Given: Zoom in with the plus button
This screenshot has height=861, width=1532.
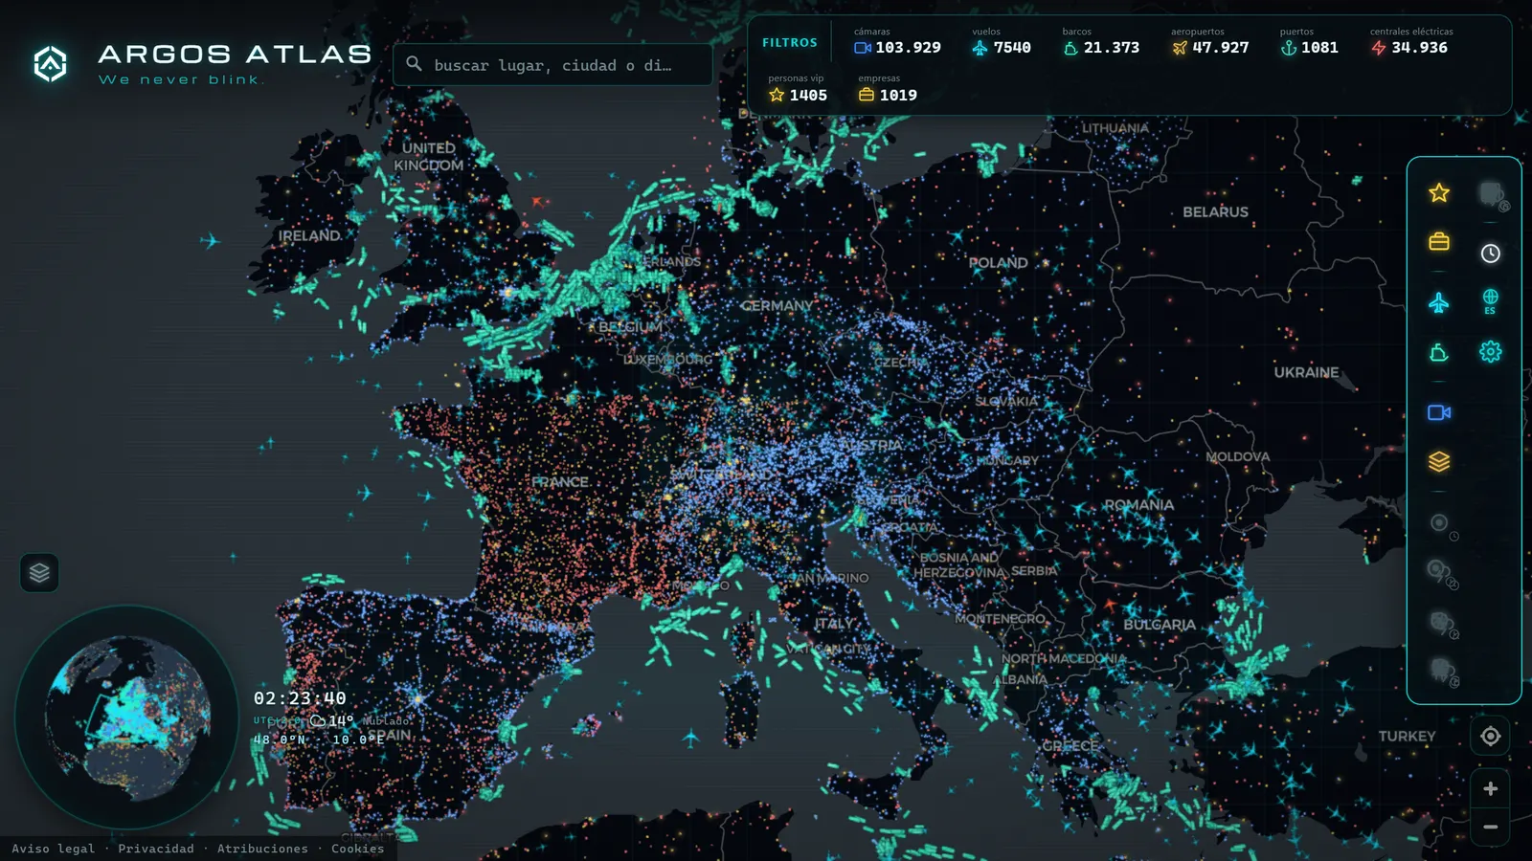Looking at the screenshot, I should tap(1491, 788).
